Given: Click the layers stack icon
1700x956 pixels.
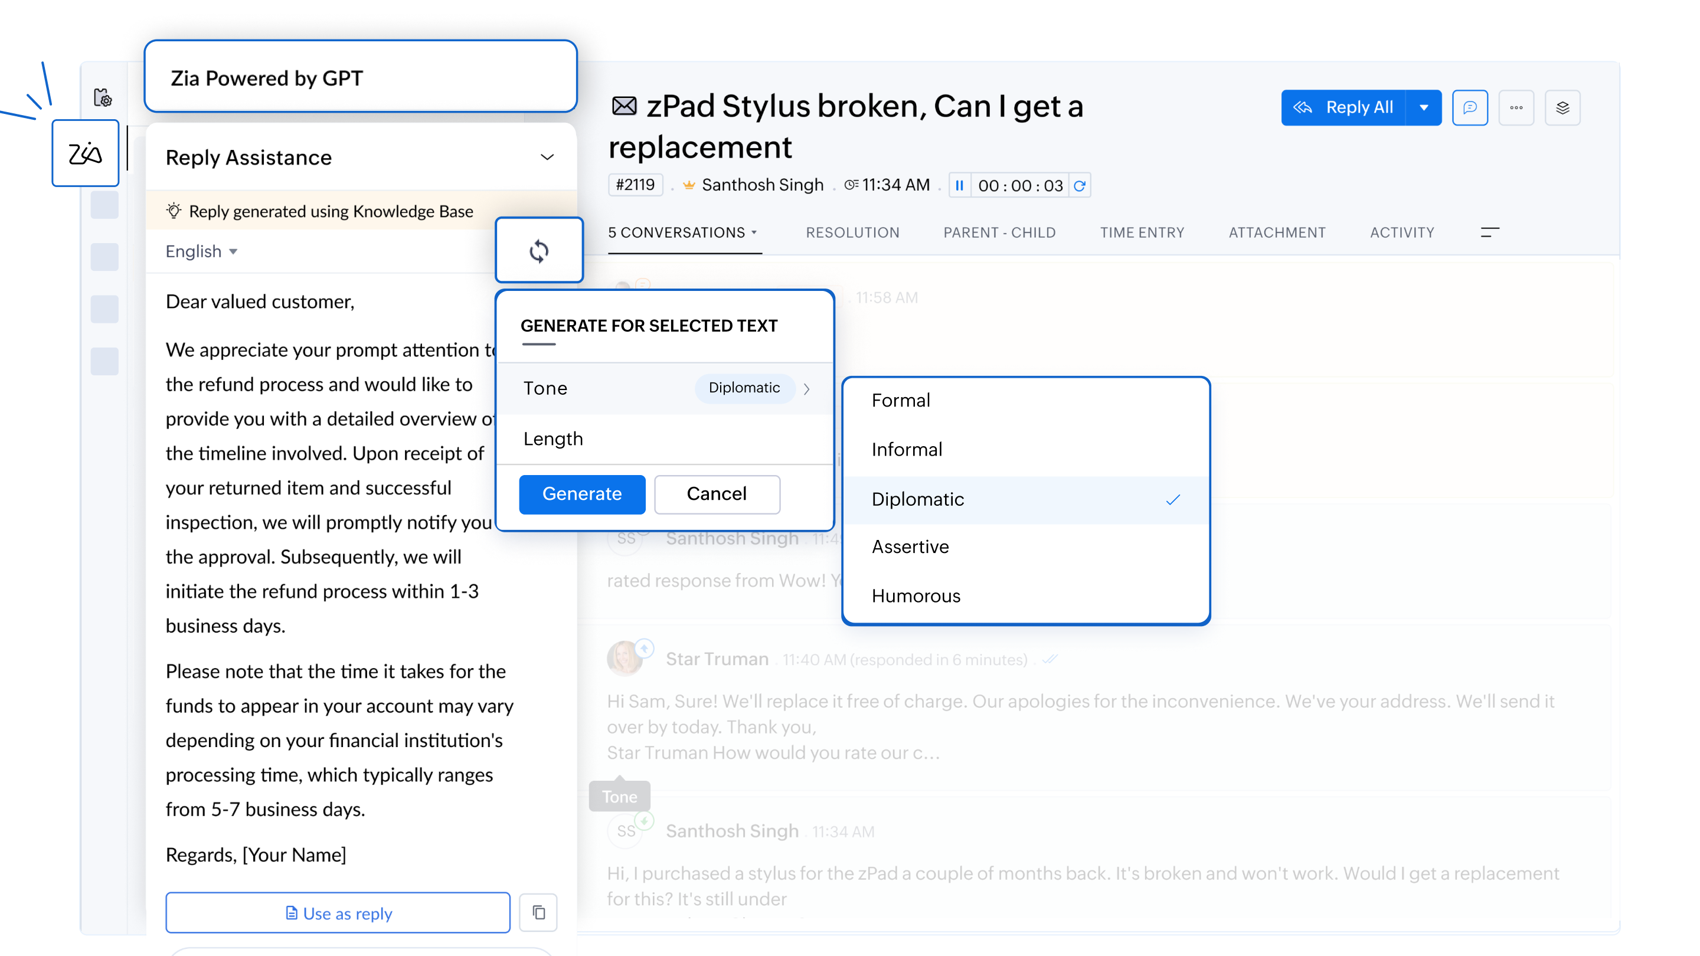Looking at the screenshot, I should click(x=1562, y=107).
